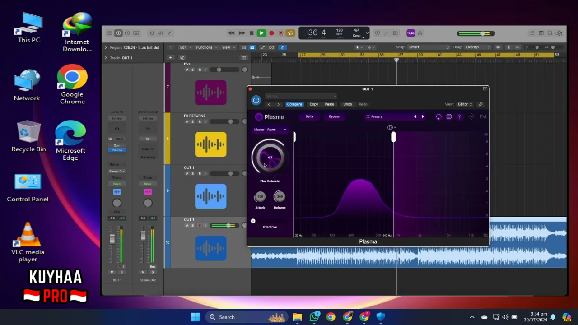
Task: Click the yellow FX RETURNS track icon
Action: click(x=211, y=144)
